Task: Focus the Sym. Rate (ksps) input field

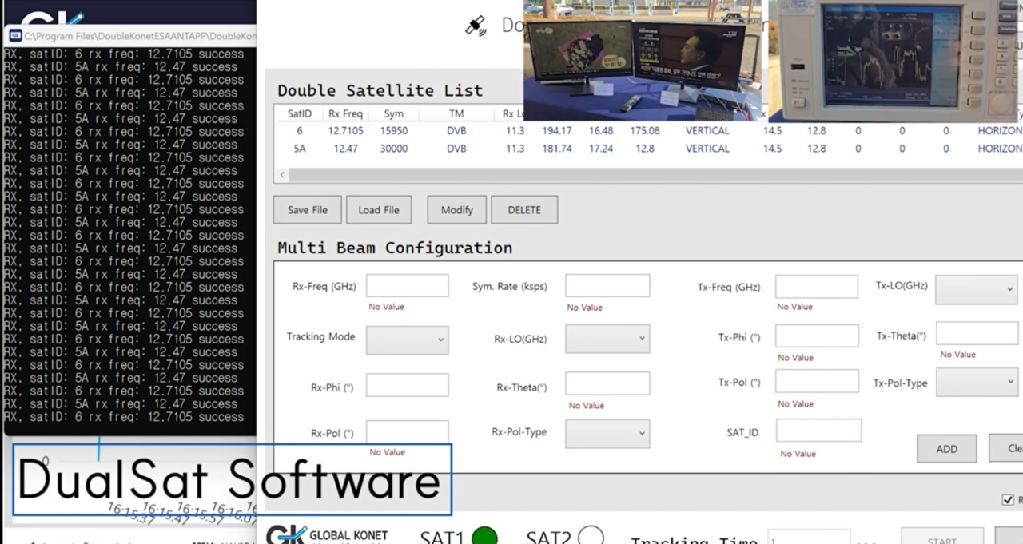Action: pyautogui.click(x=607, y=286)
